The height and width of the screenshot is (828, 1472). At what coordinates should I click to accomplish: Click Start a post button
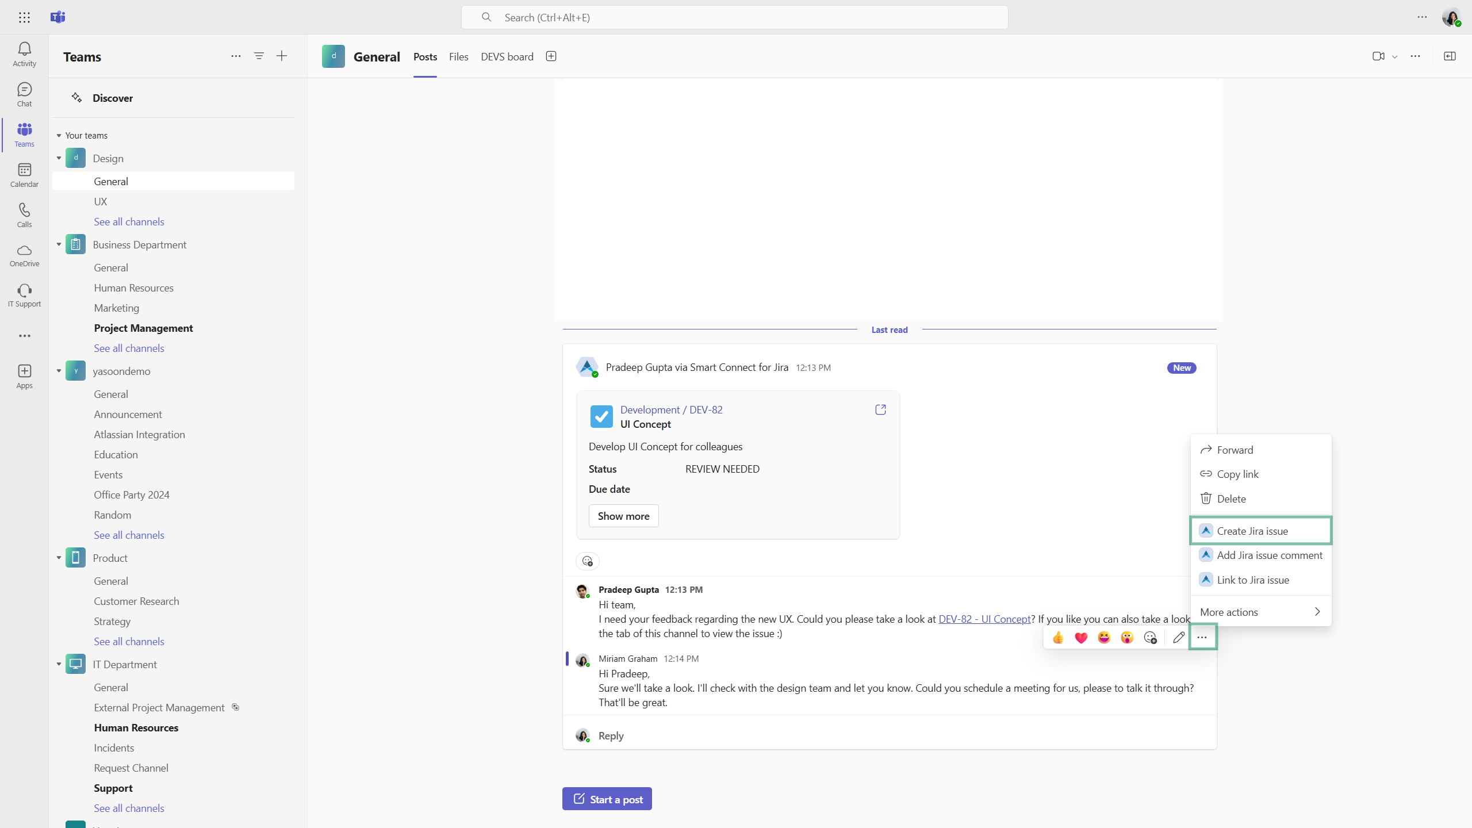(x=607, y=799)
